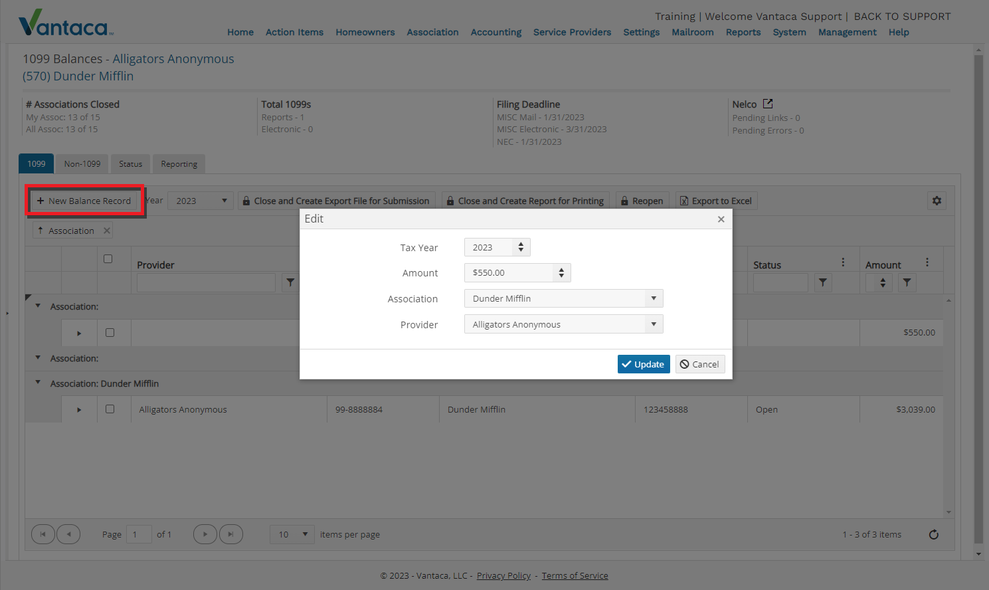Open Status column options menu
This screenshot has height=590, width=989.
click(843, 262)
